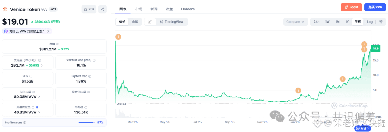Select 价格 chart mode
Screen dimensions: 388x132
click(122, 22)
